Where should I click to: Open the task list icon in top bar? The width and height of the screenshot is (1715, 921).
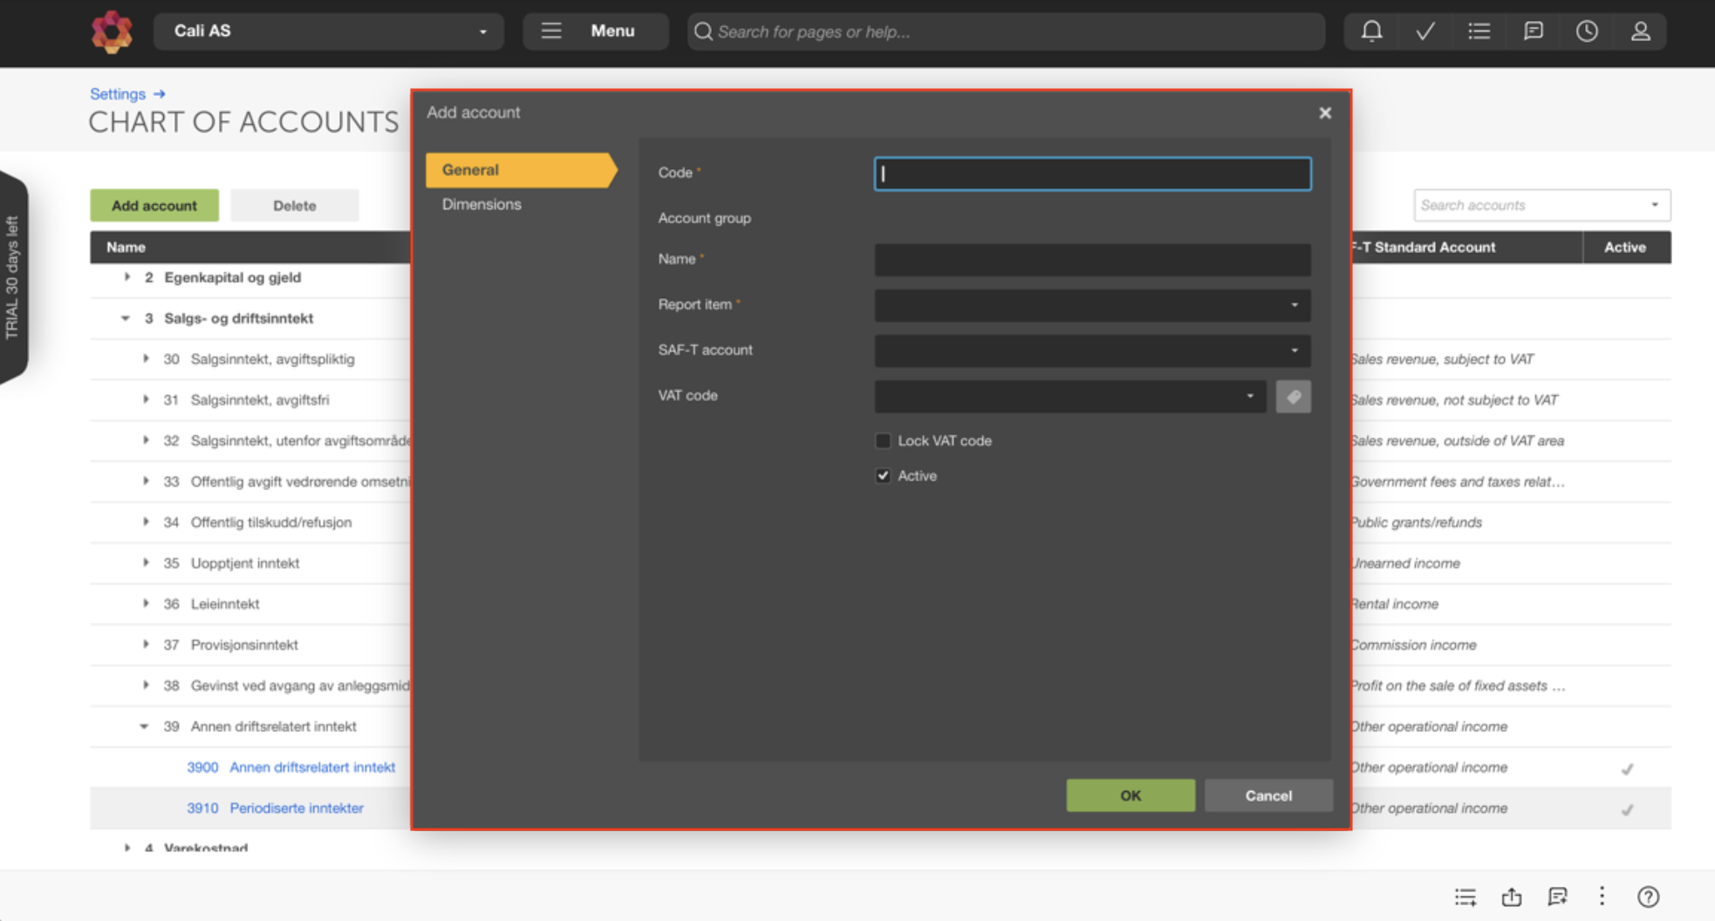coord(1479,31)
